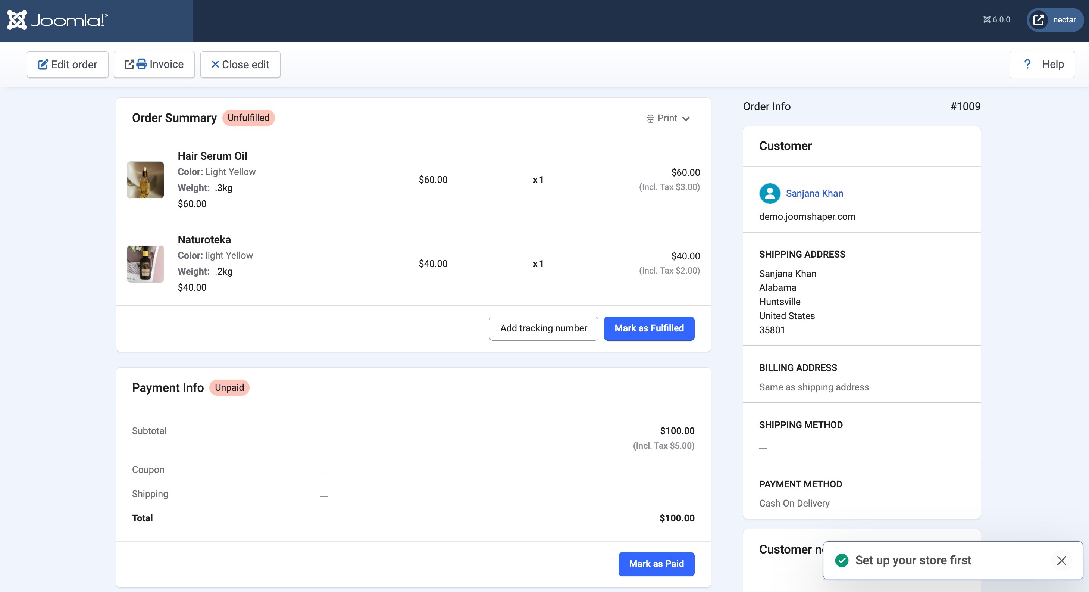Click the Add tracking number button
Screen dimensions: 1089x592
pyautogui.click(x=543, y=328)
